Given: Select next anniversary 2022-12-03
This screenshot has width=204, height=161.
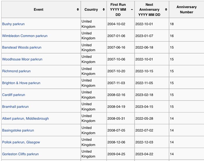Looking at the screenshot, I should (144, 142).
